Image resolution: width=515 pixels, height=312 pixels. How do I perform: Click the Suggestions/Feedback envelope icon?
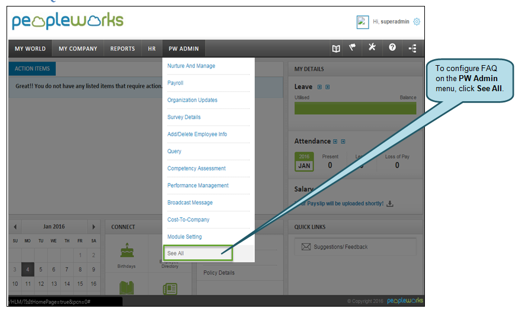tap(306, 247)
